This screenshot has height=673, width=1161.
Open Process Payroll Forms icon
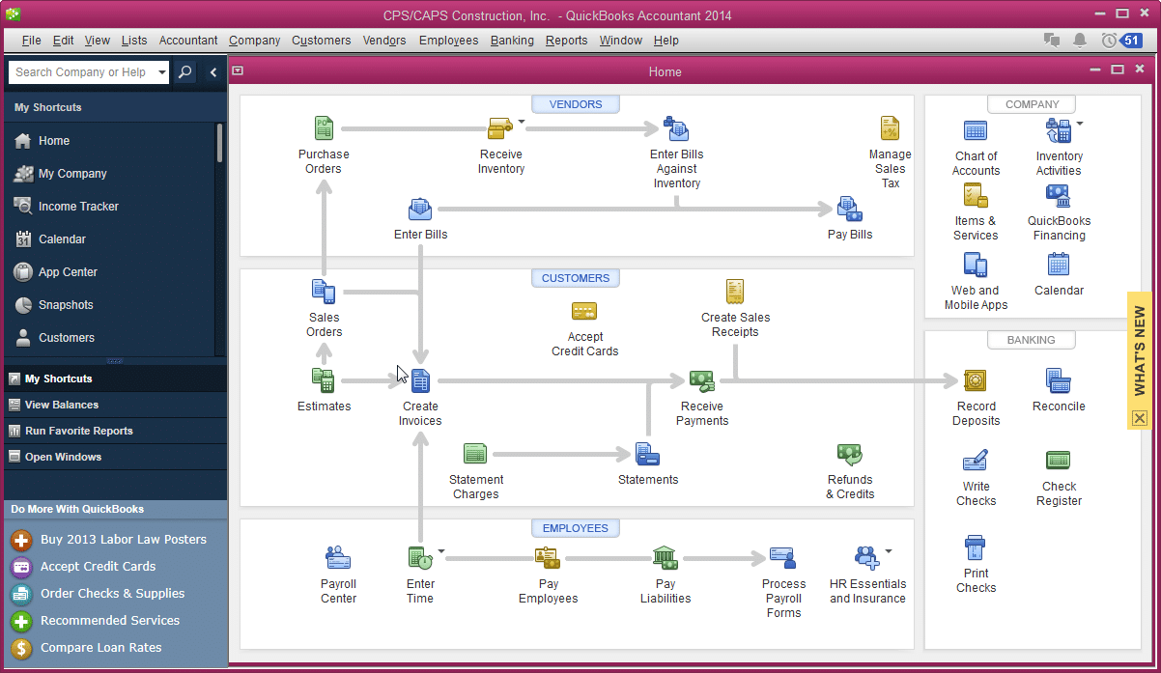(x=782, y=557)
